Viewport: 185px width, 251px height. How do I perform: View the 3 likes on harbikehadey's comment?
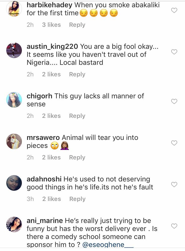(51, 25)
